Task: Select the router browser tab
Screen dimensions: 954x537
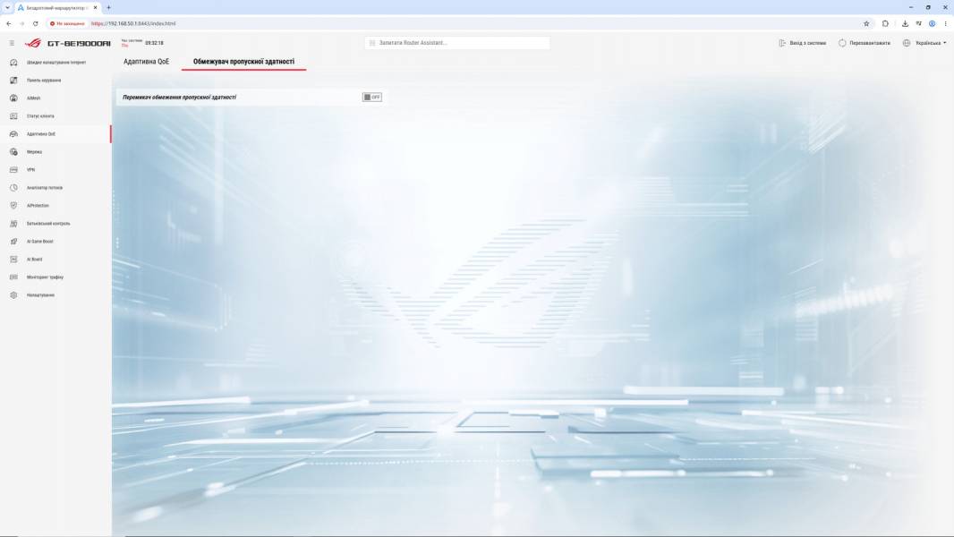Action: [x=57, y=7]
